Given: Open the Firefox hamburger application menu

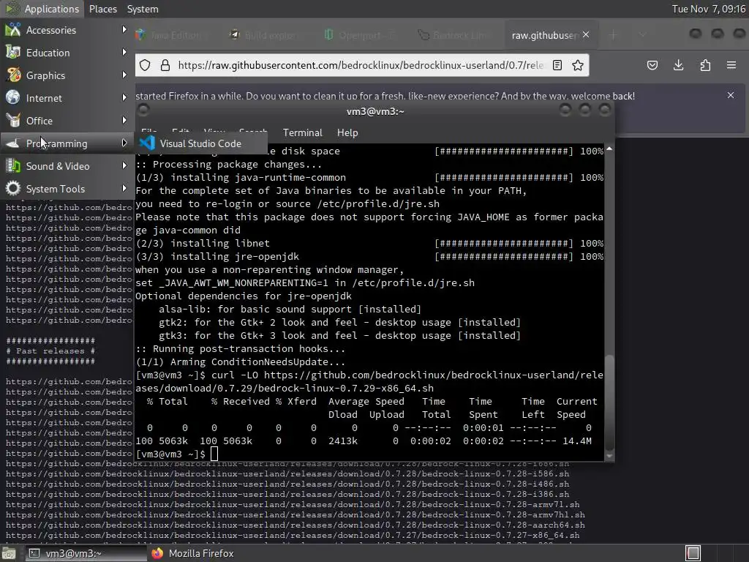Looking at the screenshot, I should pos(731,65).
